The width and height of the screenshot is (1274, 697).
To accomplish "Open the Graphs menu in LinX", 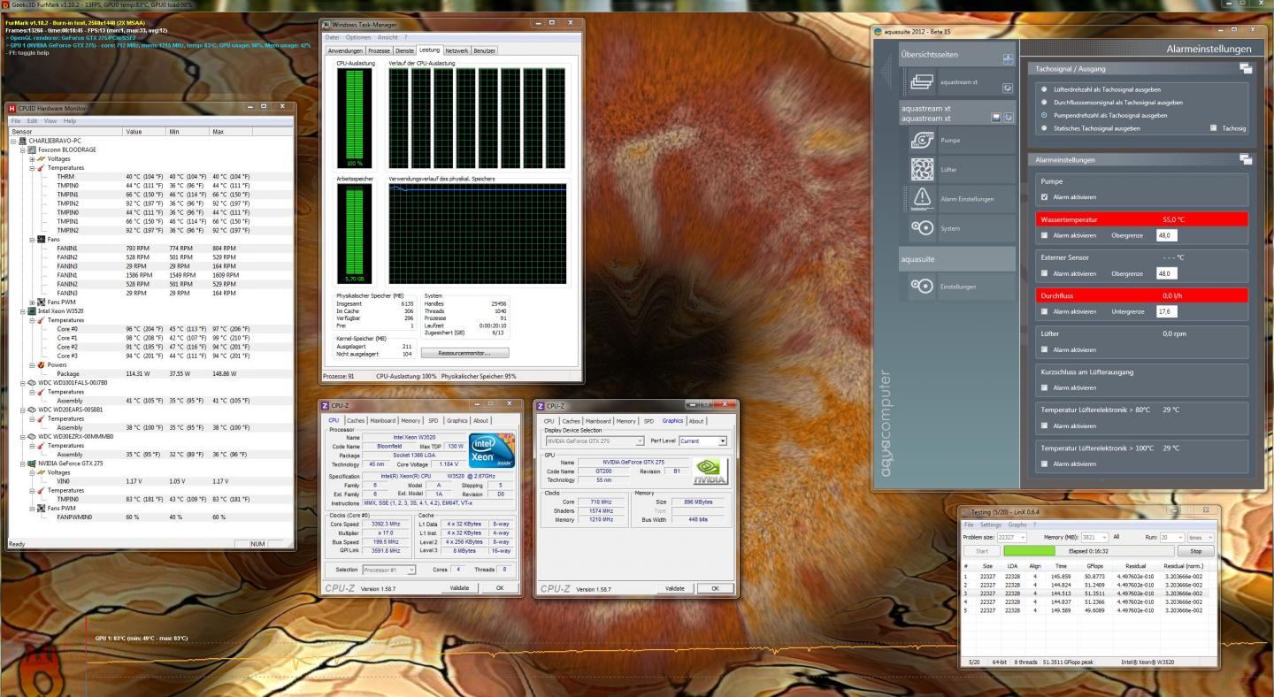I will pos(1017,525).
